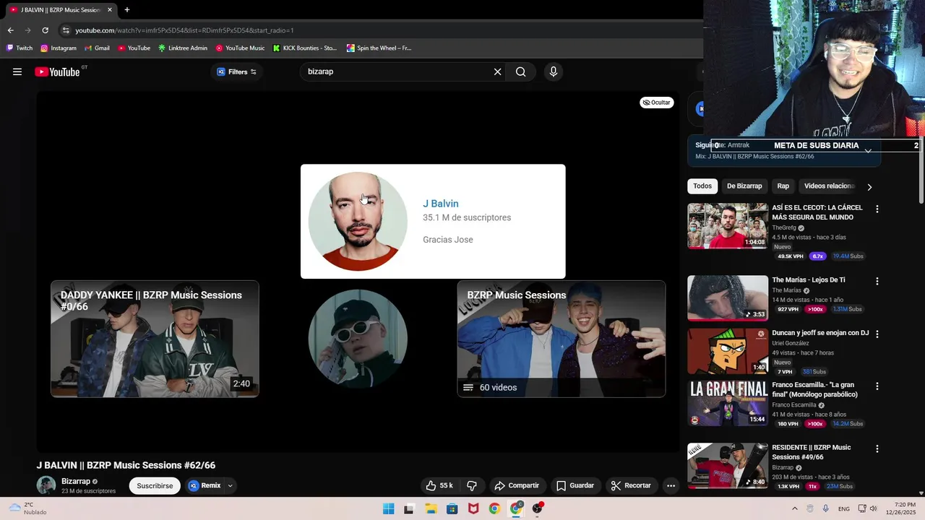Clip the video using Recortar
Screen dimensions: 925x520
(631, 485)
